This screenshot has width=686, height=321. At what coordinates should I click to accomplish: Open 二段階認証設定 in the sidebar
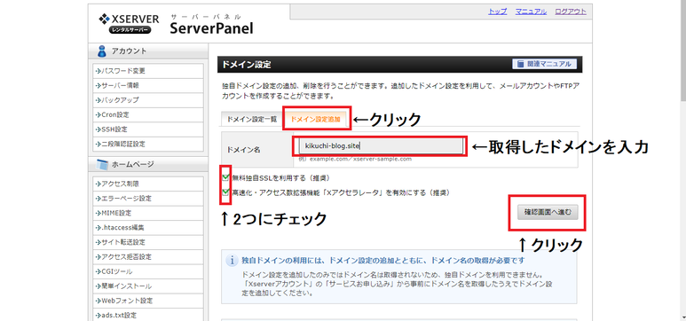point(148,144)
